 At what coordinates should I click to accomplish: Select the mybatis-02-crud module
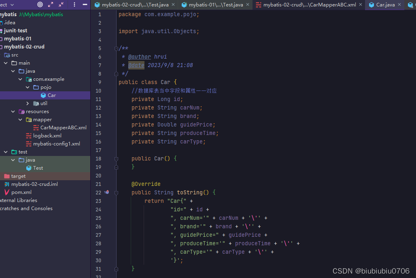point(24,47)
